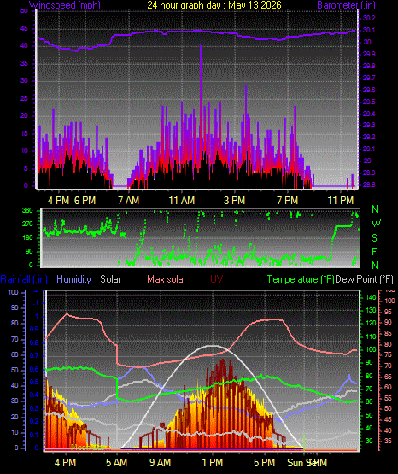Click the '7 AM' label on wind graph
This screenshot has width=398, height=474.
pos(129,201)
